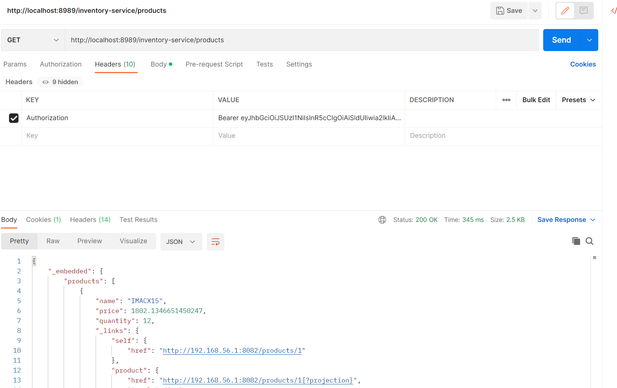Open the Tests tab
This screenshot has width=617, height=388.
(264, 64)
